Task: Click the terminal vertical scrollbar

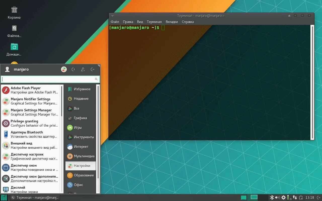Action: pos(312,82)
